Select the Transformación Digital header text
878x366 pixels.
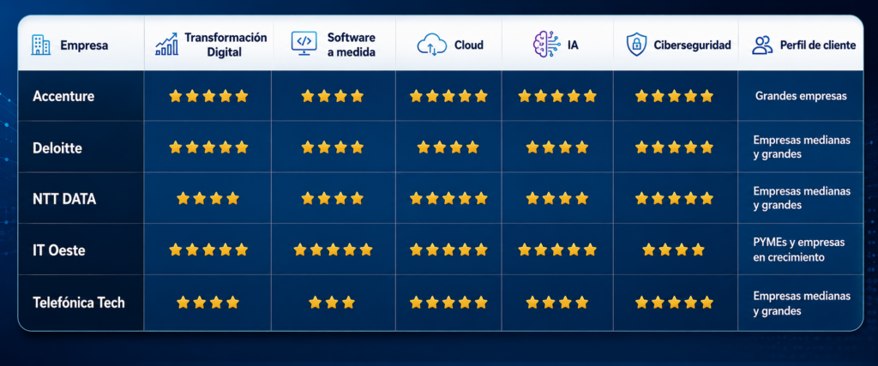[226, 45]
